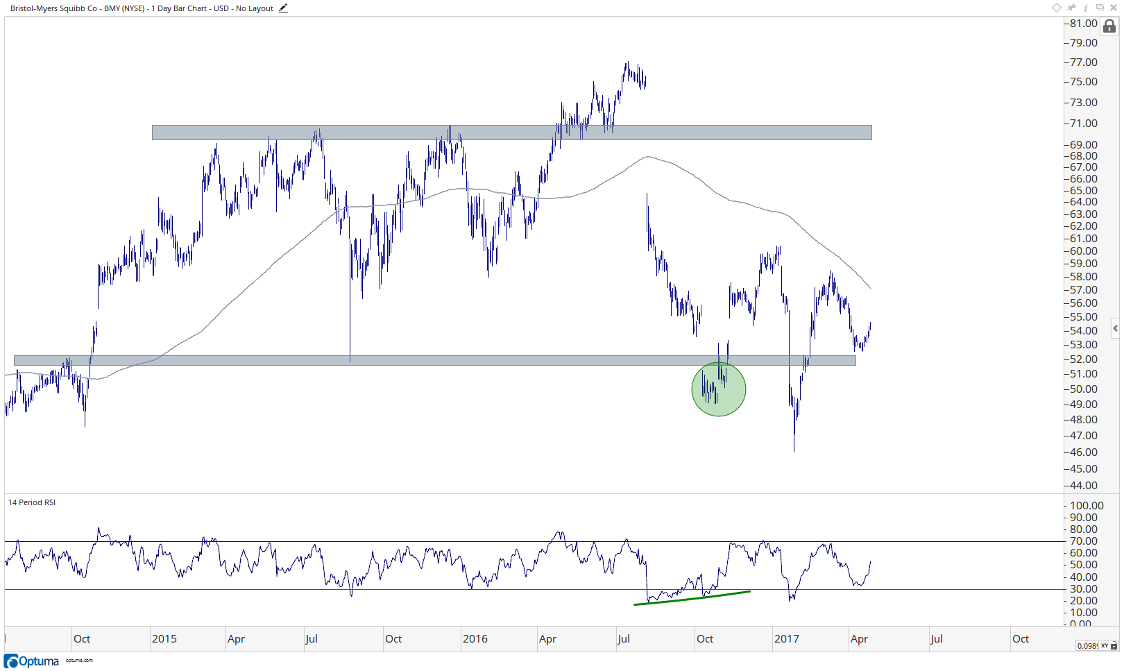Click the diamond icon in the chart header
Viewport: 1124px width, 671px height.
[1056, 8]
